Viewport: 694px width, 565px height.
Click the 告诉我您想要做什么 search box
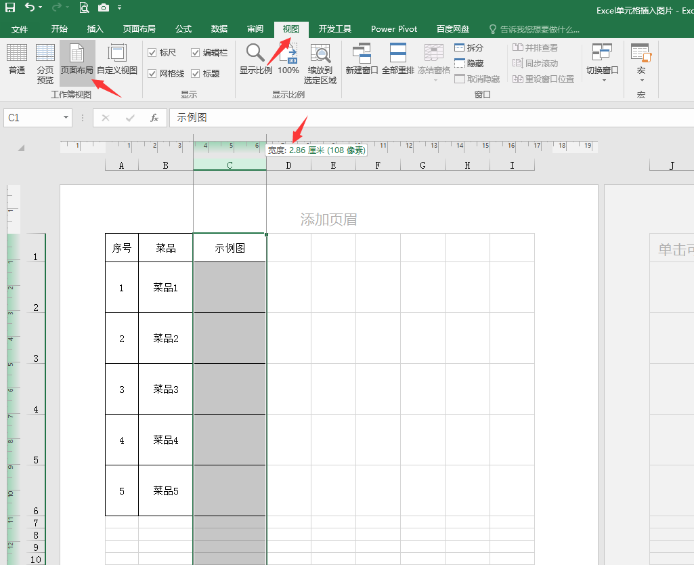(535, 30)
